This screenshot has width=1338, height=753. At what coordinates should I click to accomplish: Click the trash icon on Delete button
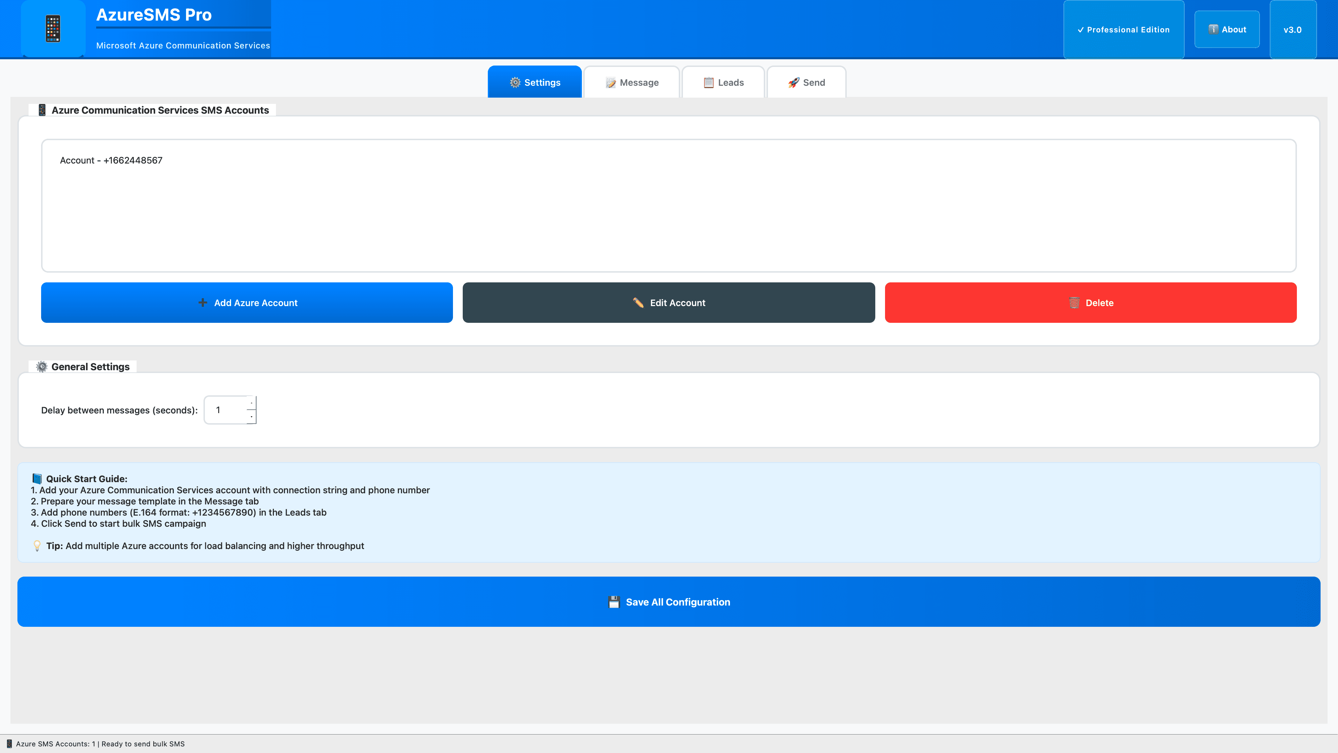pyautogui.click(x=1075, y=303)
